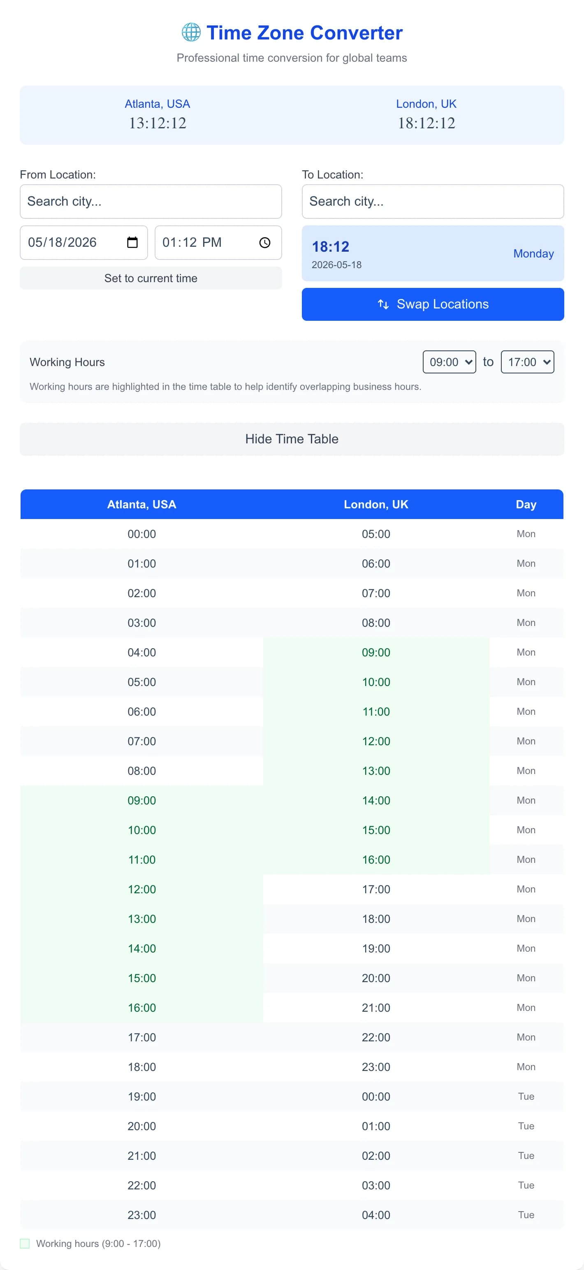584x1270 pixels.
Task: Click Hide Time Table button
Action: 292,439
